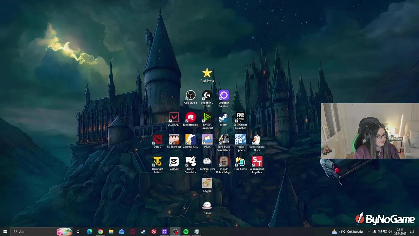Open Steam from the taskbar
The width and height of the screenshot is (419, 236).
click(x=143, y=232)
